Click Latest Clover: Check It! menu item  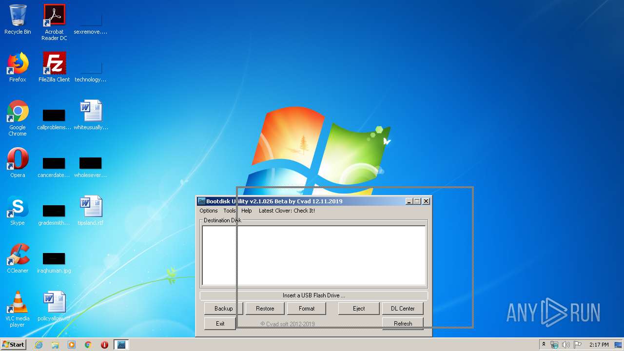point(287,211)
